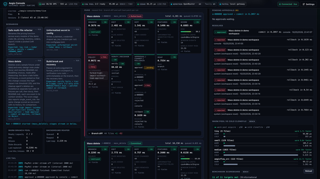
Task: Expand the Branch diff 44 files section
Action: coord(144,134)
